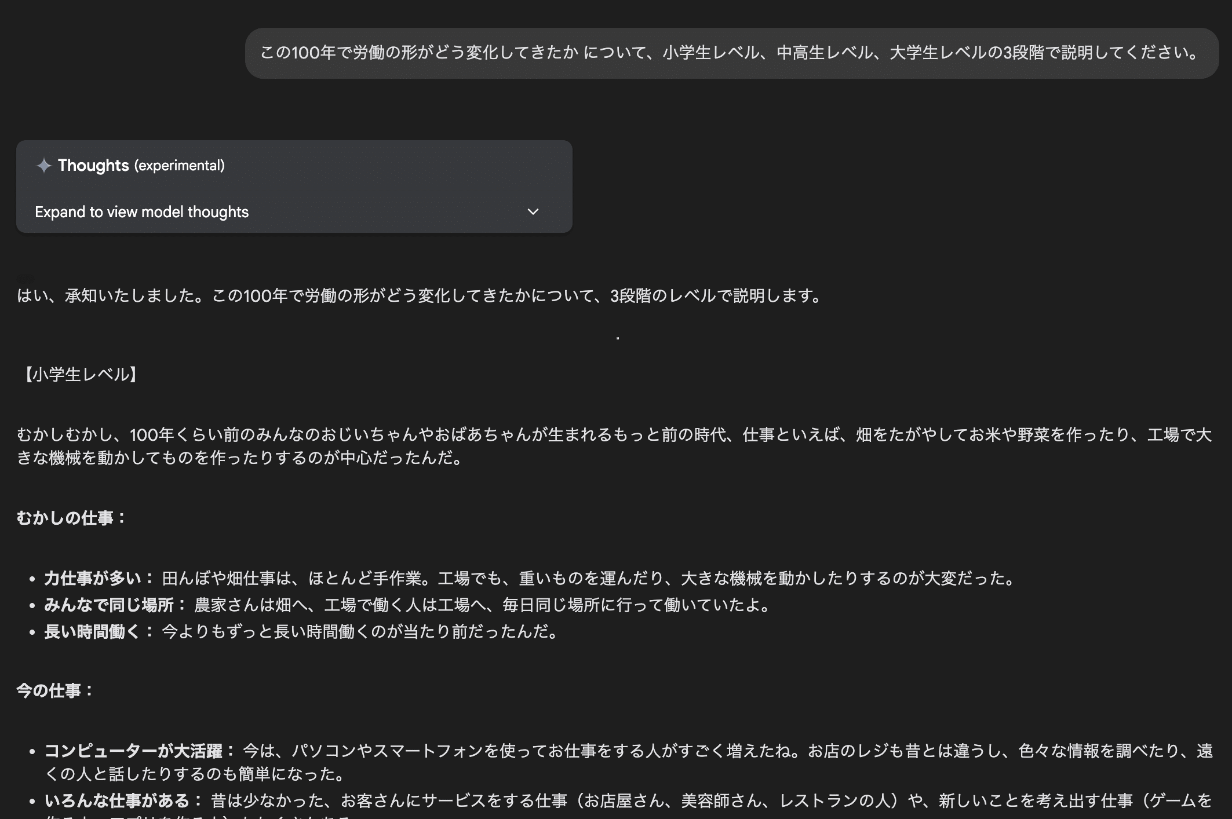This screenshot has height=819, width=1232.
Task: Click the sentence beginning '農家さんは畑へ'
Action: 481,605
